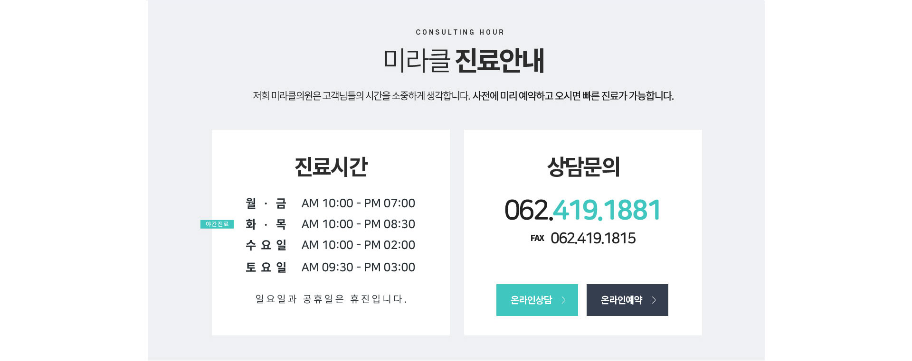Click the 미라클 진료안내 title
The height and width of the screenshot is (361, 912).
[464, 61]
